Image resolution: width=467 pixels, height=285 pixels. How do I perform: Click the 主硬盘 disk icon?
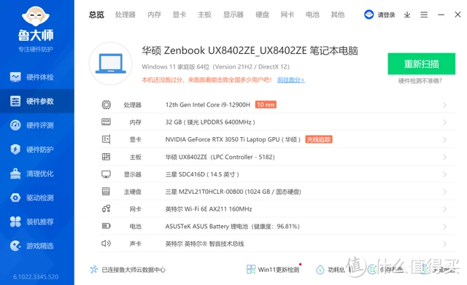click(x=106, y=192)
